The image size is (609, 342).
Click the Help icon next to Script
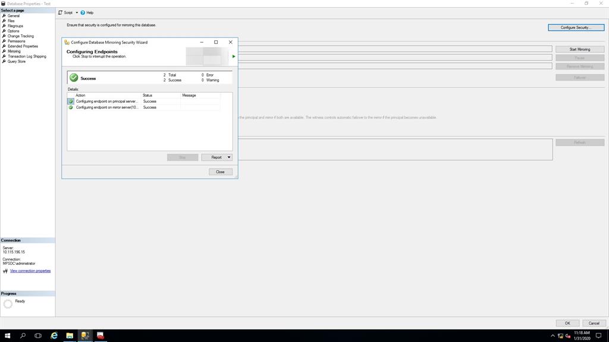coord(83,12)
